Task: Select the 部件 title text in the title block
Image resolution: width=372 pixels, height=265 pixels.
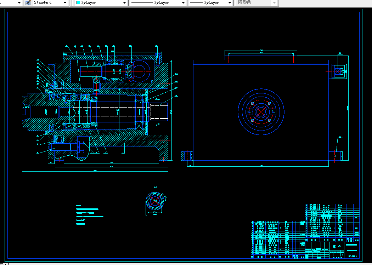Action: tap(337, 247)
